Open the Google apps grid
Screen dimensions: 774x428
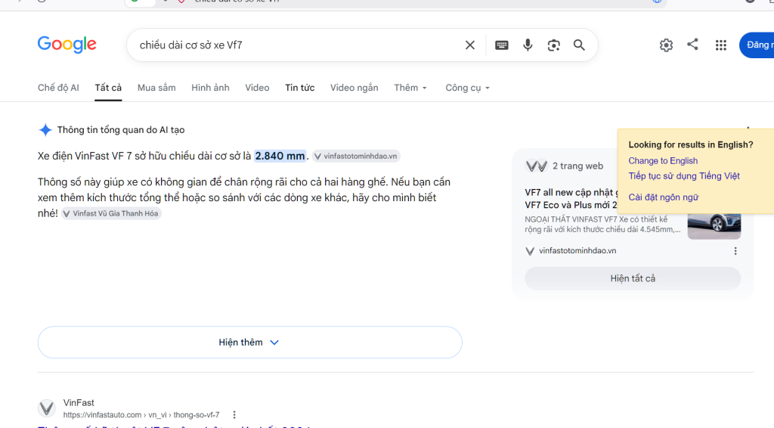(720, 45)
